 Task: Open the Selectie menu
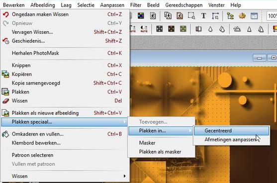coord(86,5)
